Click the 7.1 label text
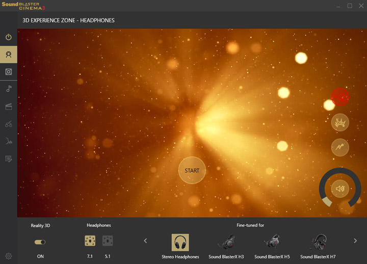Screen dimensions: 367x264 (90, 256)
